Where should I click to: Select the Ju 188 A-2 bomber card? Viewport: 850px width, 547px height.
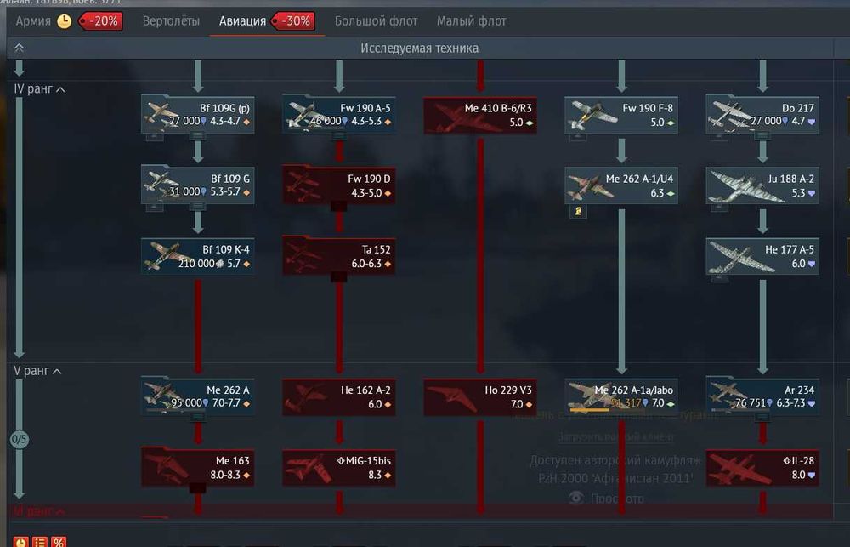click(762, 185)
